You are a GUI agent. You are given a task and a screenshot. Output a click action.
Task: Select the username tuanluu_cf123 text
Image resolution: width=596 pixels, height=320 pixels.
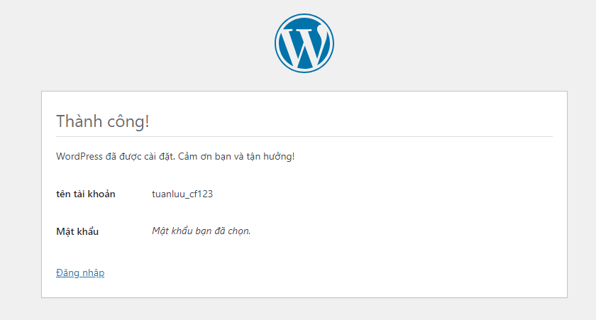[182, 194]
